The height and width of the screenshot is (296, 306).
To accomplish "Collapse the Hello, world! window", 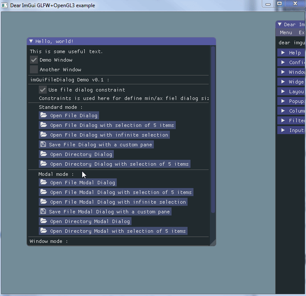I will coord(31,41).
